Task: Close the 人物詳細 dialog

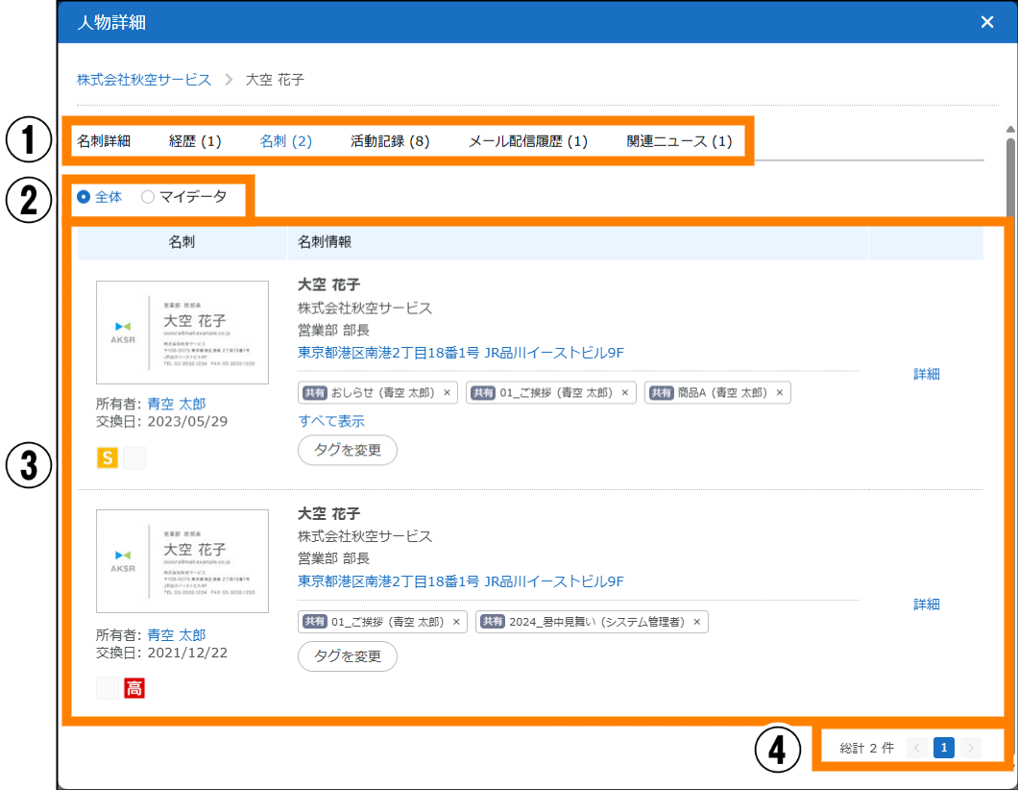Action: click(987, 22)
